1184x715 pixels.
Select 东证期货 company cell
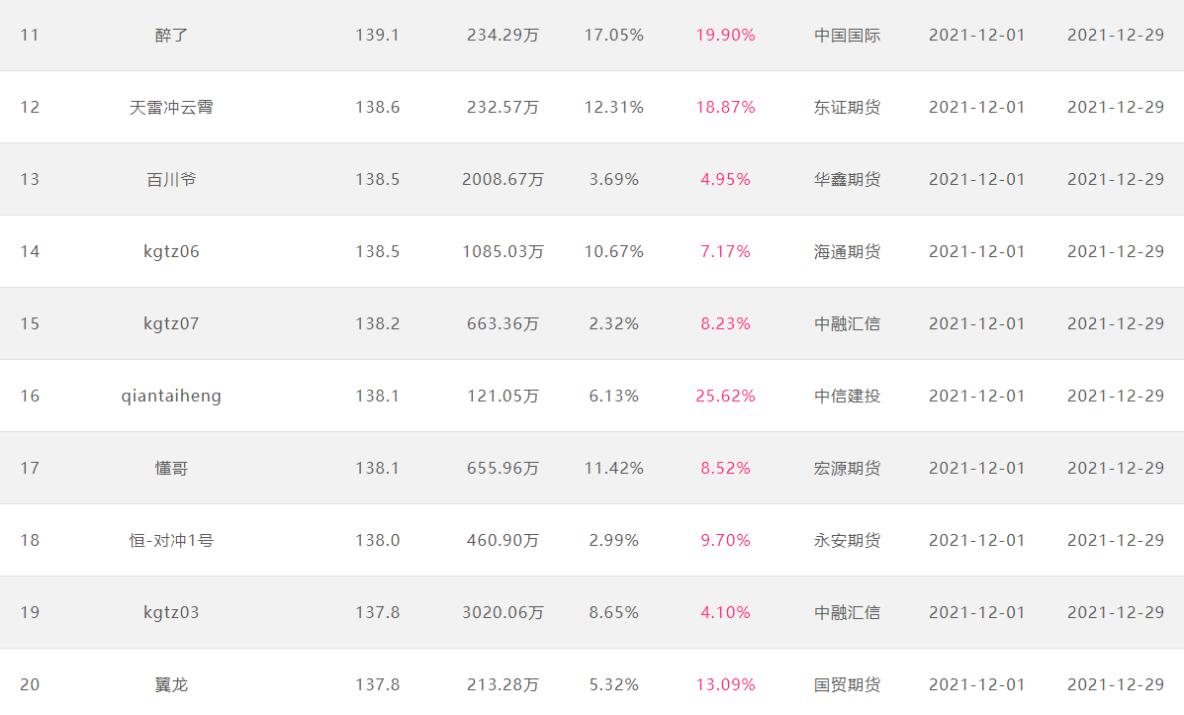click(848, 107)
